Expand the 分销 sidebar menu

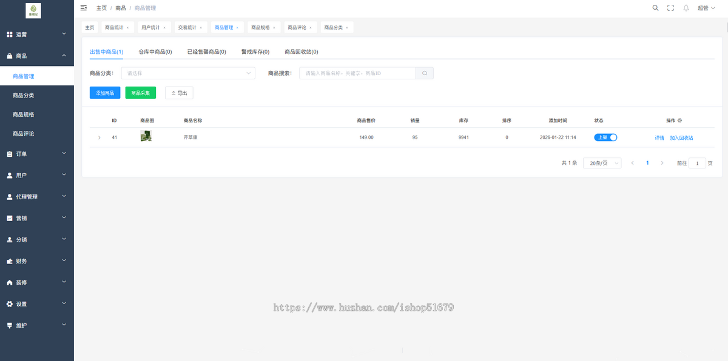click(x=37, y=239)
